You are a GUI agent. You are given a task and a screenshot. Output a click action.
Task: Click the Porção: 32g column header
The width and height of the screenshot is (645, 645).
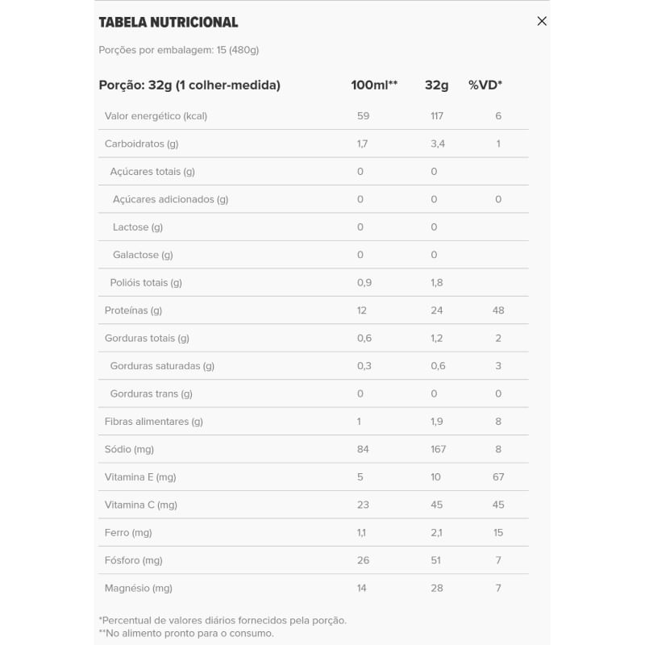pyautogui.click(x=189, y=85)
